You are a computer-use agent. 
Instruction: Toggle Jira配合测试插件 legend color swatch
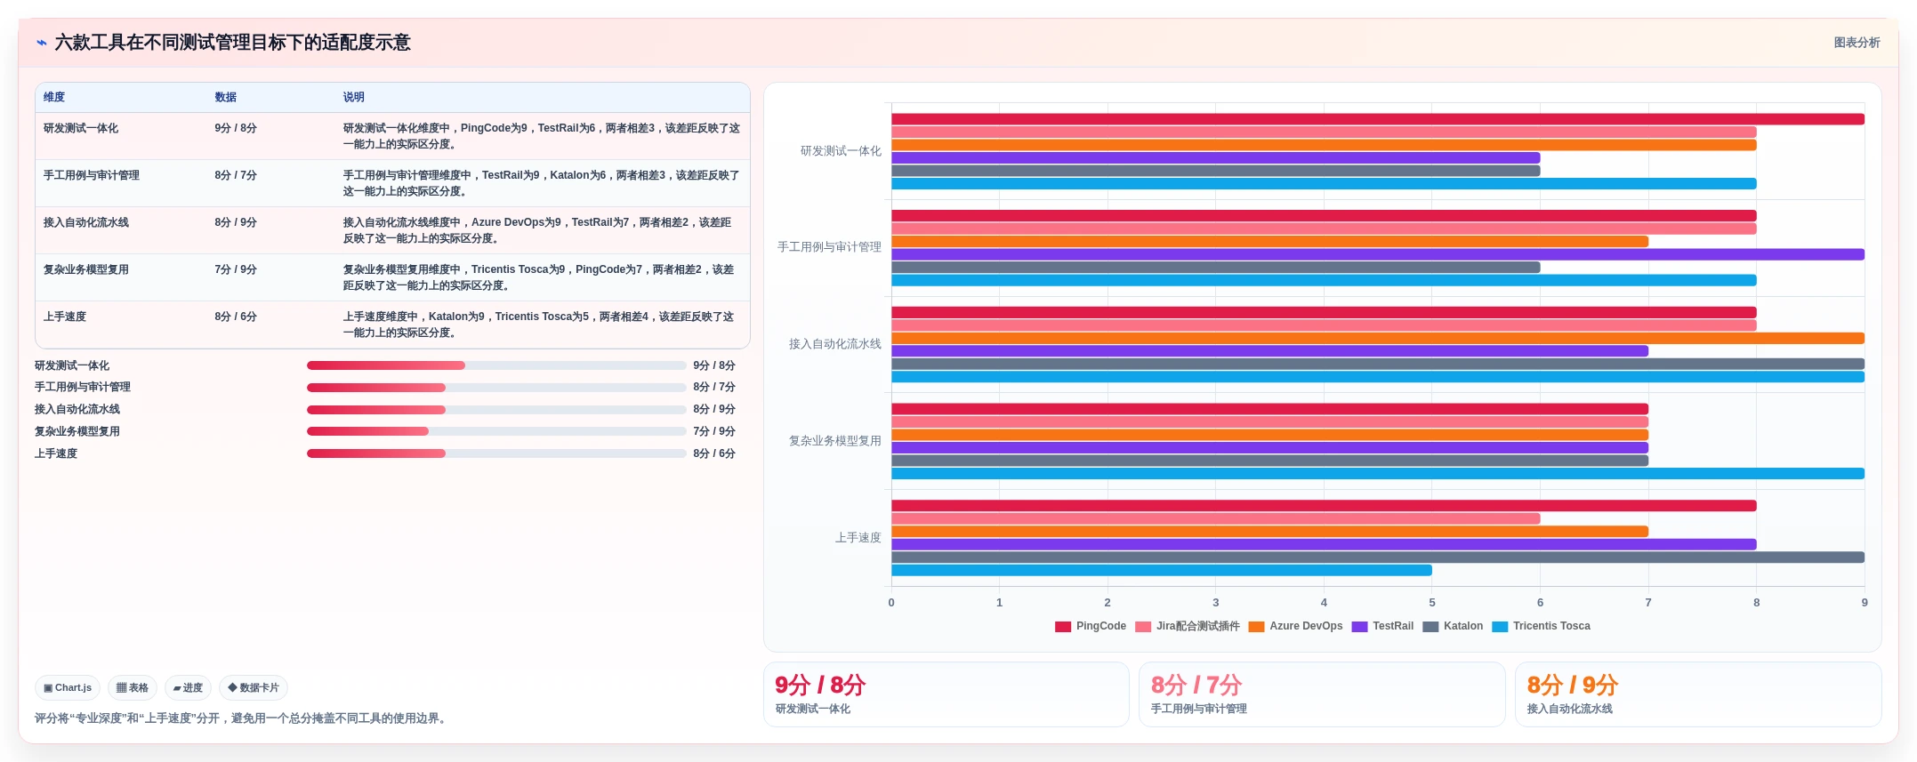[x=1143, y=626]
